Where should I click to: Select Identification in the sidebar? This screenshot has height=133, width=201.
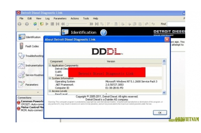click(x=30, y=37)
